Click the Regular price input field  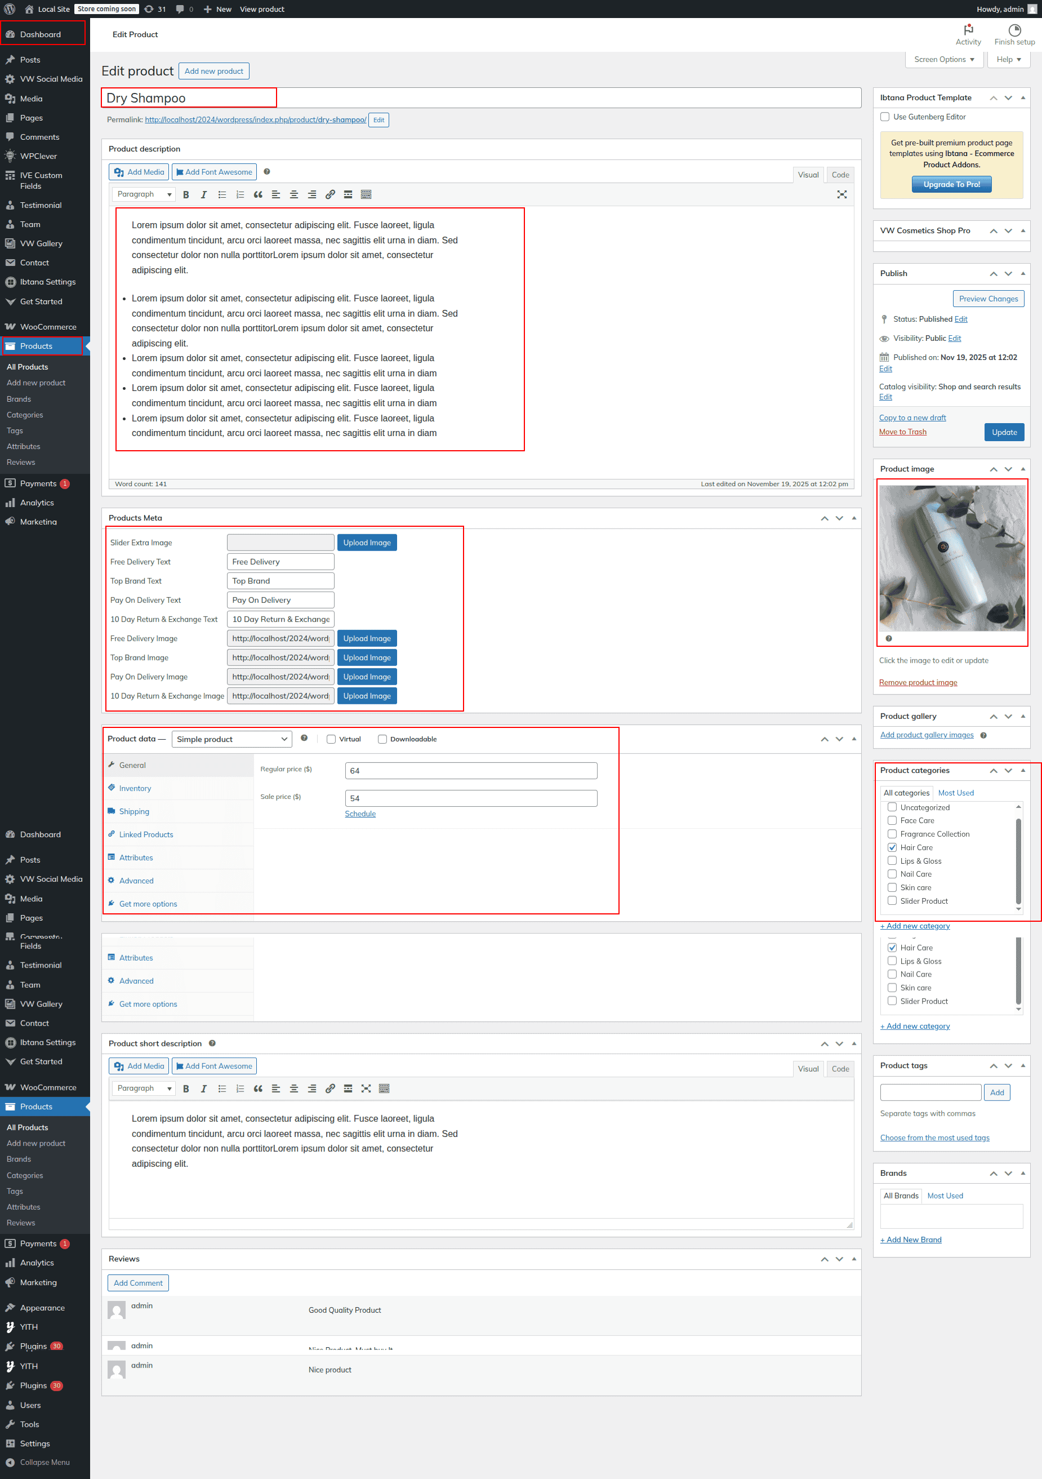pyautogui.click(x=471, y=770)
